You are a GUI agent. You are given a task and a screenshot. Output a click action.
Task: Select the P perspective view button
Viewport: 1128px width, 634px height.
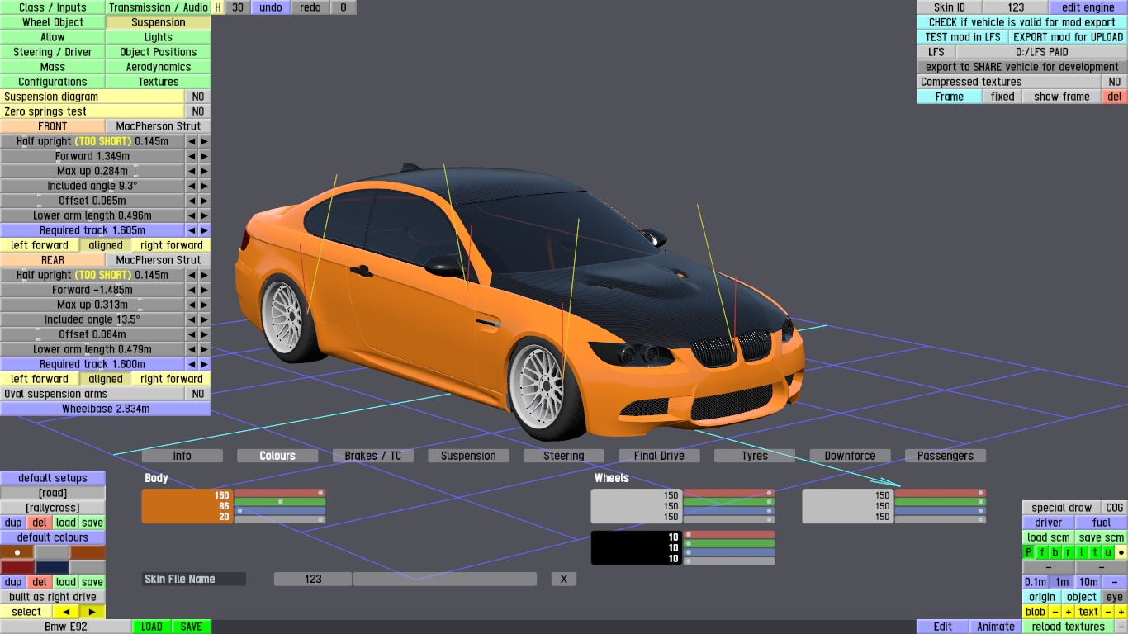pos(1029,552)
